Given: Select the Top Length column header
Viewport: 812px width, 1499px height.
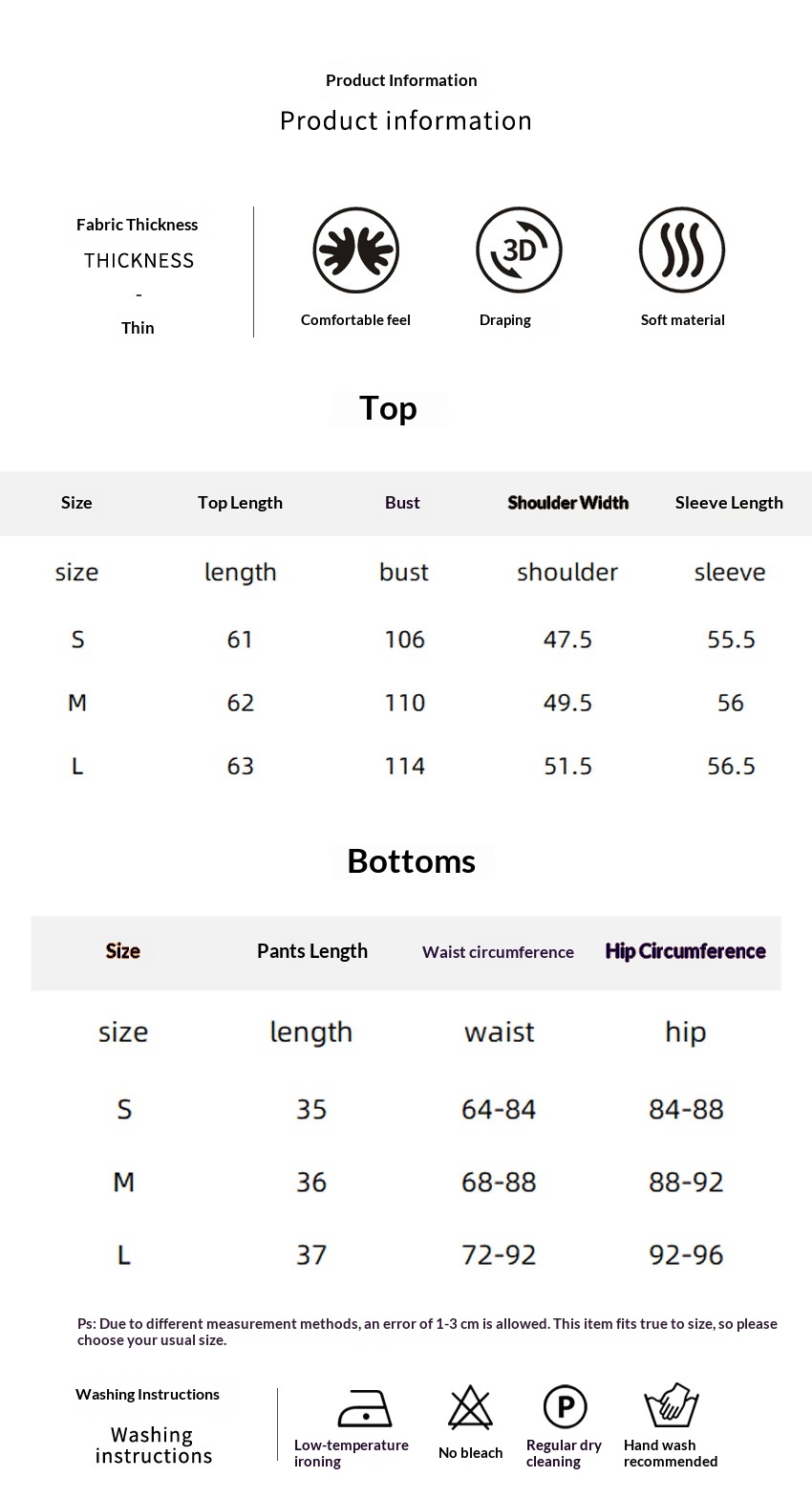Looking at the screenshot, I should click(240, 503).
